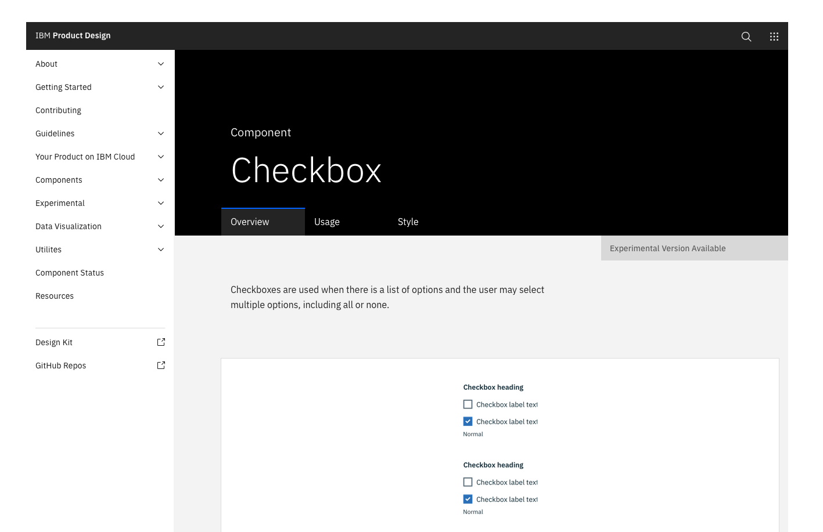Open the Style tab

click(x=408, y=222)
